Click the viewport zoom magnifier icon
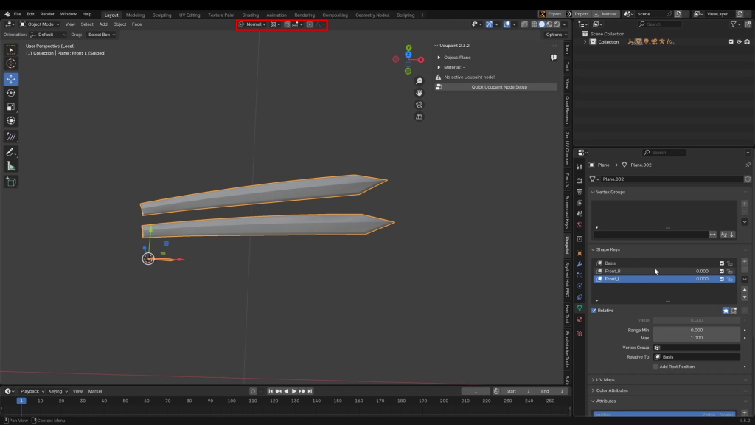 pyautogui.click(x=420, y=81)
